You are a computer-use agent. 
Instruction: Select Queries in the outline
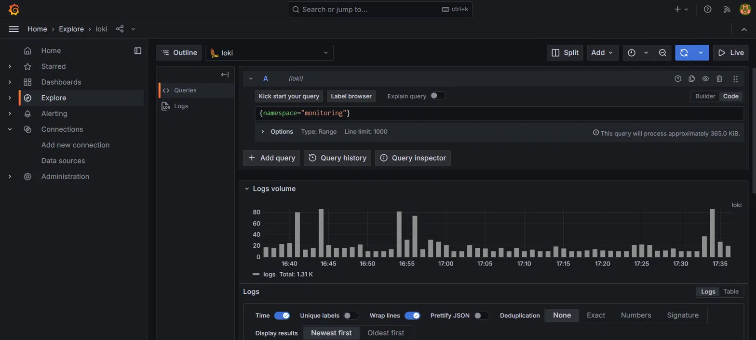(x=197, y=90)
